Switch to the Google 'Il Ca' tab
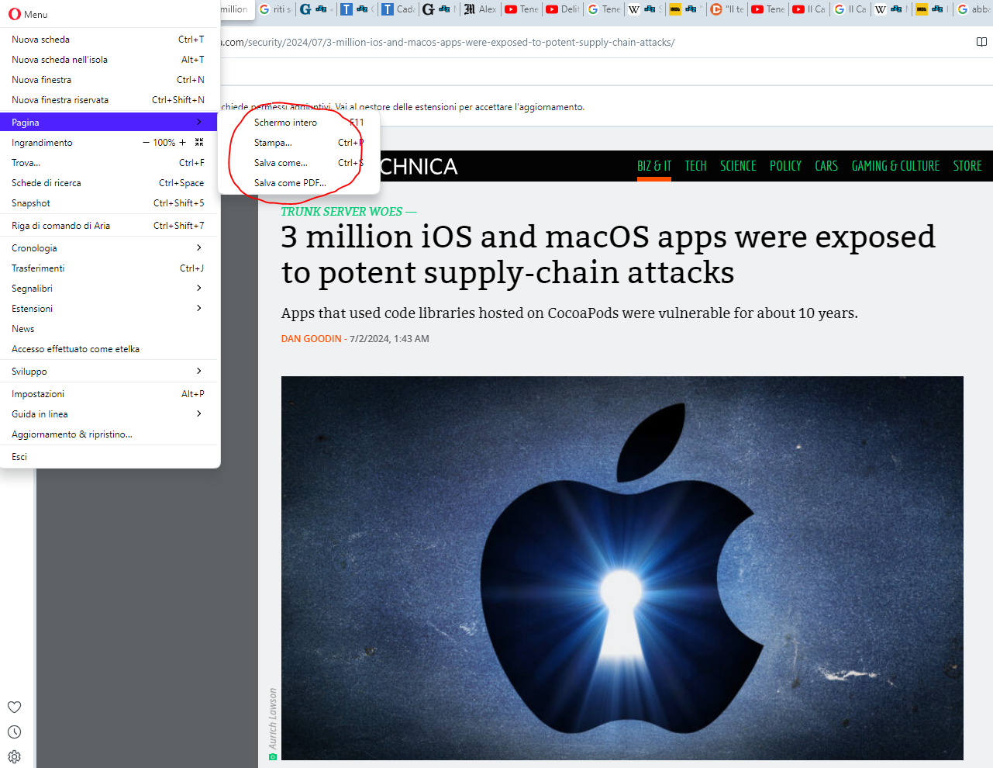Image resolution: width=993 pixels, height=768 pixels. 850,9
